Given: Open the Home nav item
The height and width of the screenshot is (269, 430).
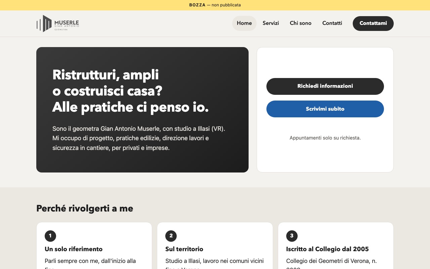Looking at the screenshot, I should point(244,24).
